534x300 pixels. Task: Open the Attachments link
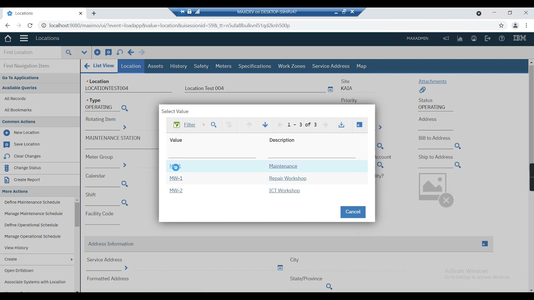click(433, 81)
